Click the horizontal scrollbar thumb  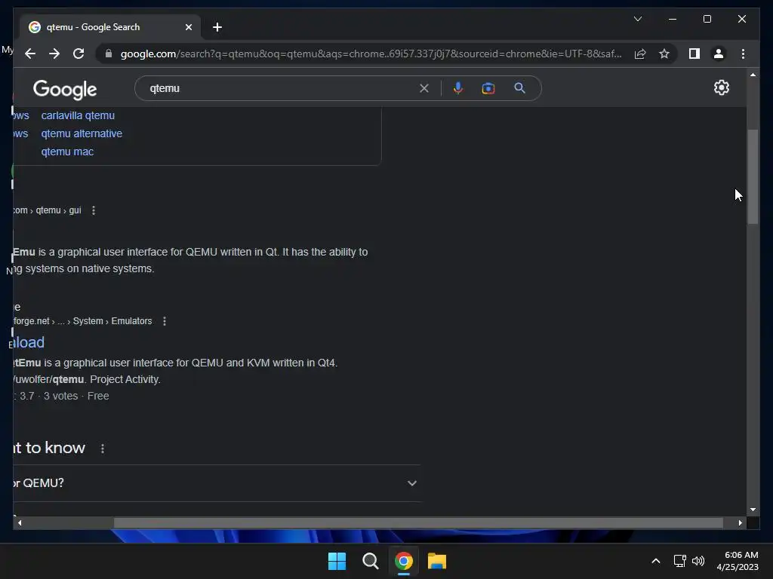point(418,523)
